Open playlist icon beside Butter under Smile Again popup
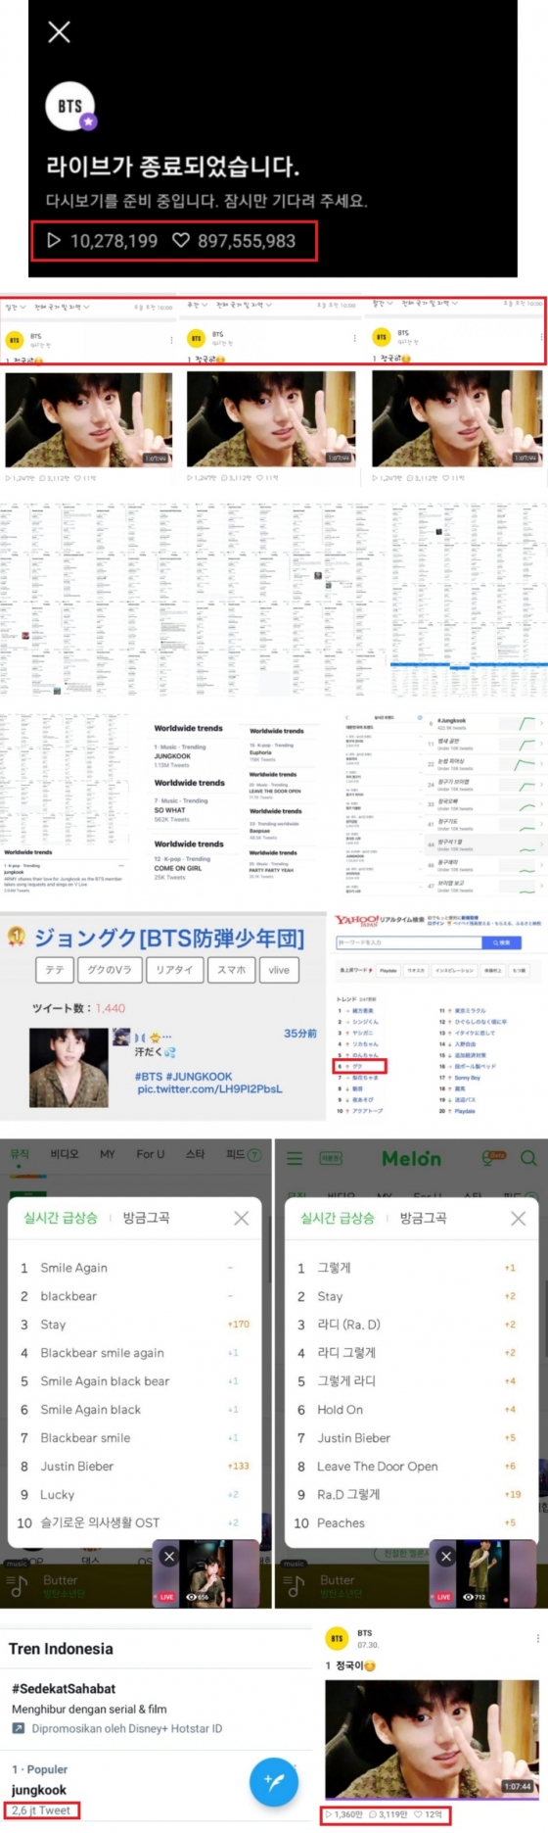The image size is (548, 1833). 17,1587
